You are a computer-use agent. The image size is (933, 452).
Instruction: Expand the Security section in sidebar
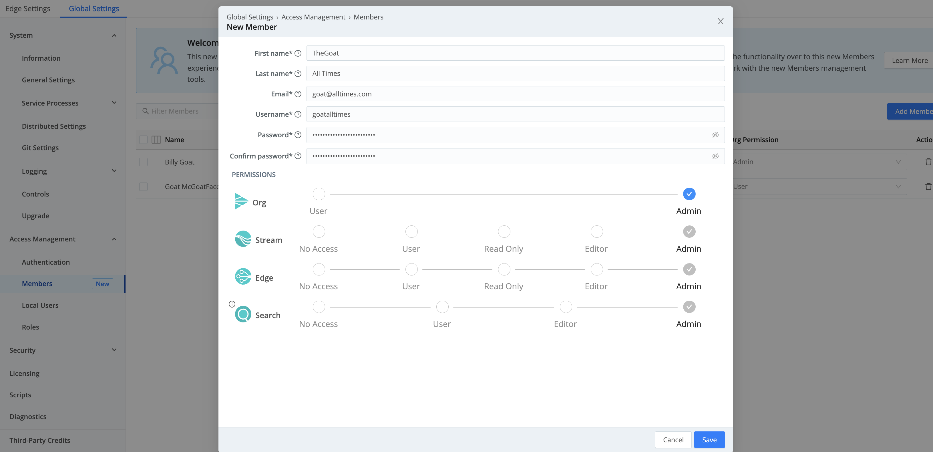pyautogui.click(x=114, y=350)
